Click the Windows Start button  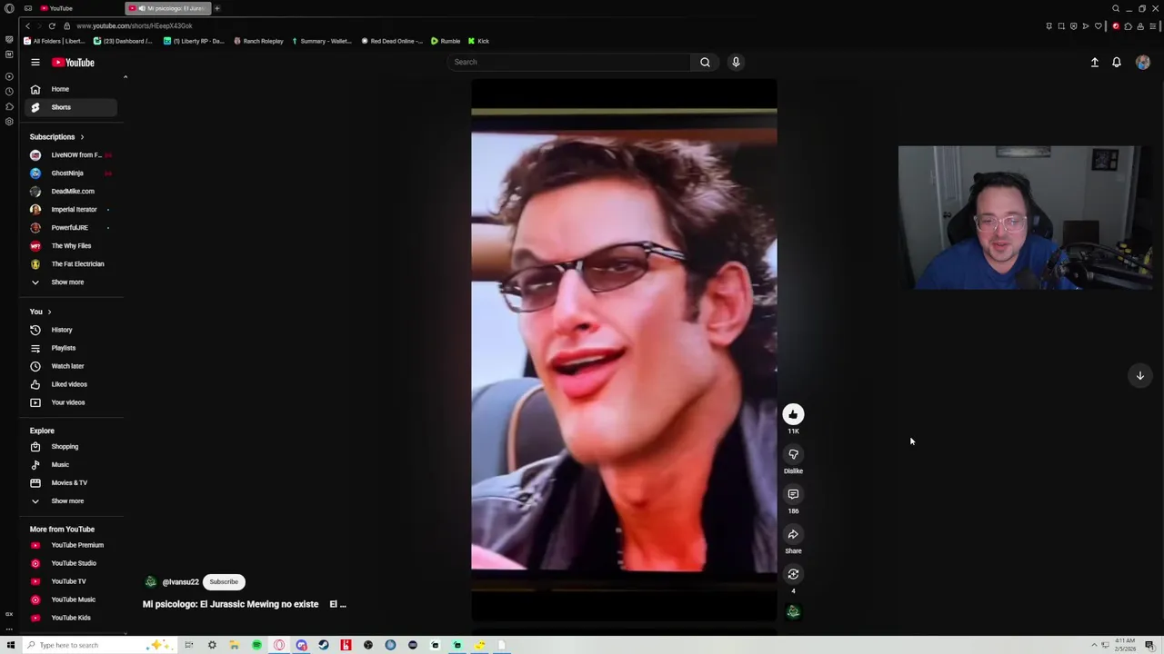[11, 645]
